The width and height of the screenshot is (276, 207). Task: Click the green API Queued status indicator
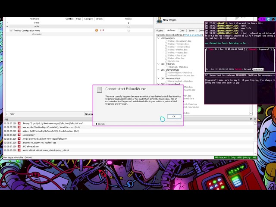click(x=235, y=157)
